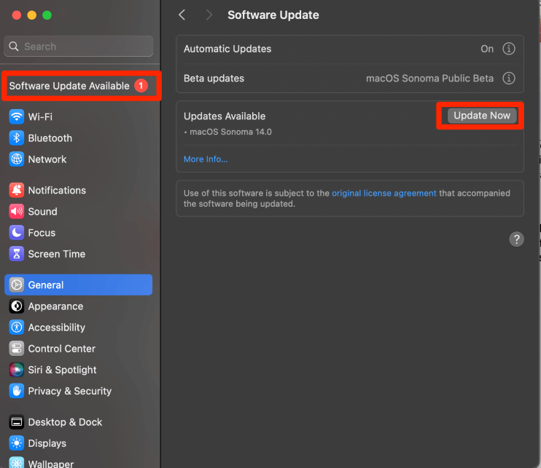Open the original license agreement link
The image size is (541, 468).
point(384,193)
